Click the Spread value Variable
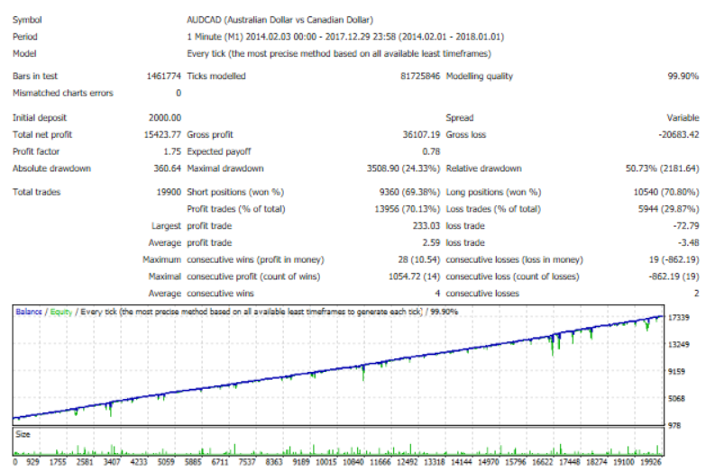 click(683, 118)
